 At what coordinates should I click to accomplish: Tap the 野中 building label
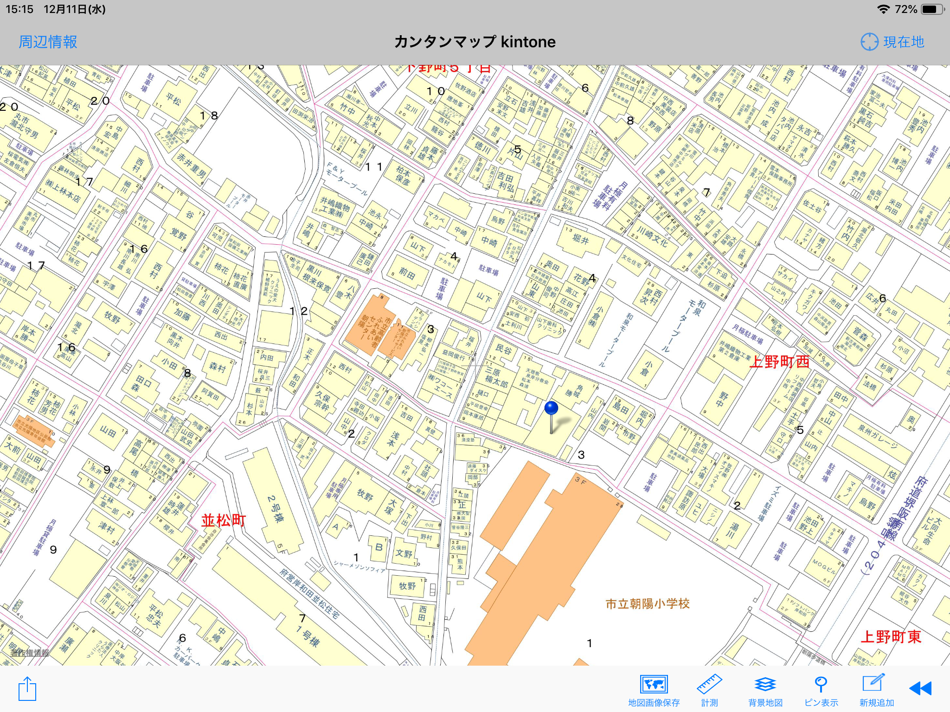pyautogui.click(x=723, y=400)
